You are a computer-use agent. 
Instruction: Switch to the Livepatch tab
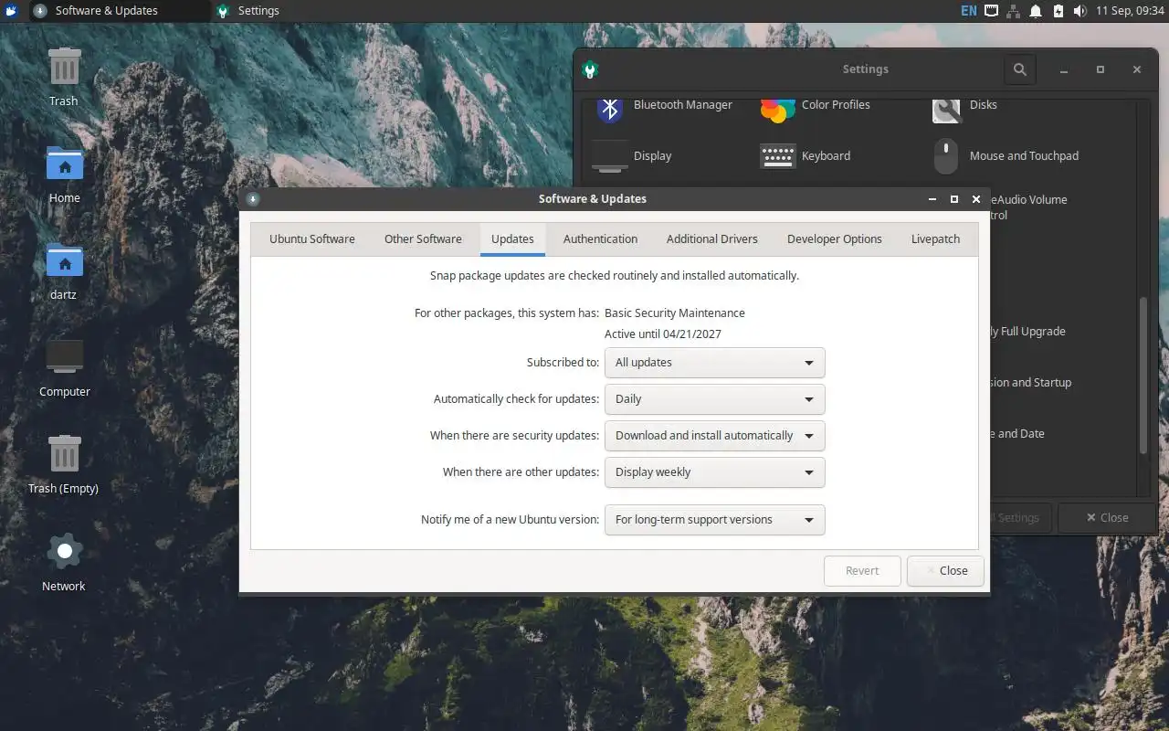coord(935,239)
